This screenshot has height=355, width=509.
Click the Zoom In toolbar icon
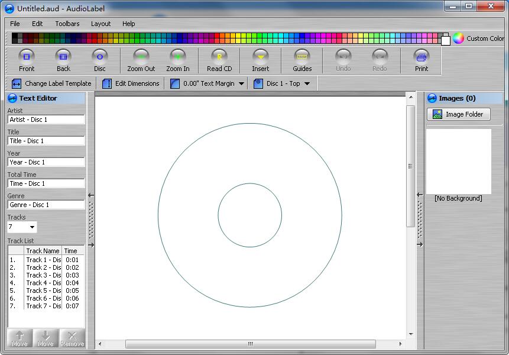coord(178,57)
